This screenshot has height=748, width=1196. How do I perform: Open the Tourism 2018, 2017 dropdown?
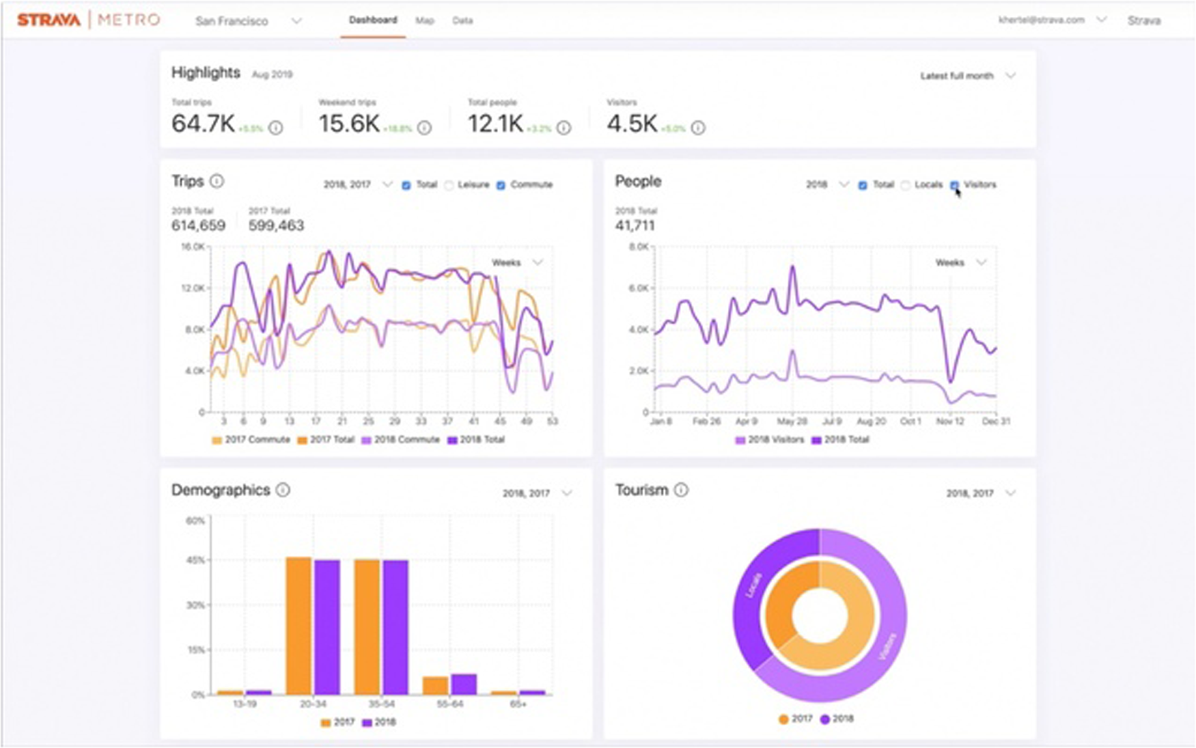(x=981, y=493)
